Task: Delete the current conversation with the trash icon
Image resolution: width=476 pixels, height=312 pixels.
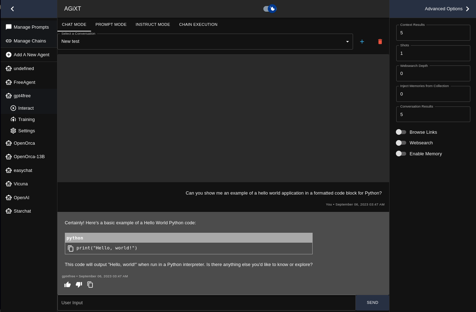Action: tap(380, 41)
